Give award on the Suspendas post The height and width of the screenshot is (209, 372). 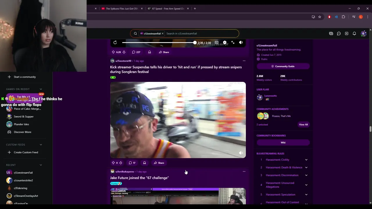pos(144,163)
